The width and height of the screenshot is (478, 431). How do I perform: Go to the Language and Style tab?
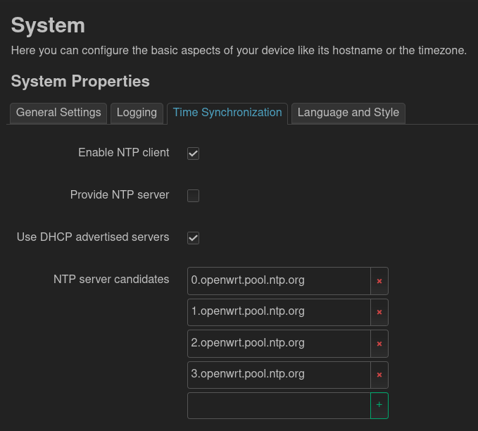pyautogui.click(x=348, y=113)
